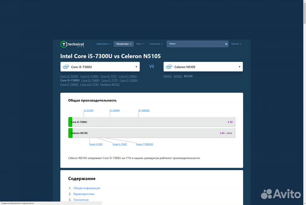
Task: Open the Игры menu
Action: 140,44
